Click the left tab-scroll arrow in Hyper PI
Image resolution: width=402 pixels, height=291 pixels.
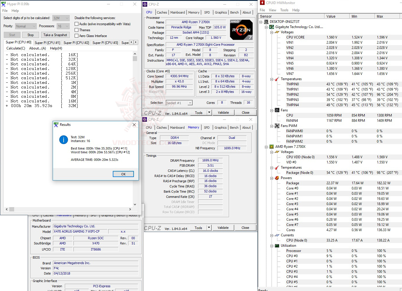coord(131,42)
